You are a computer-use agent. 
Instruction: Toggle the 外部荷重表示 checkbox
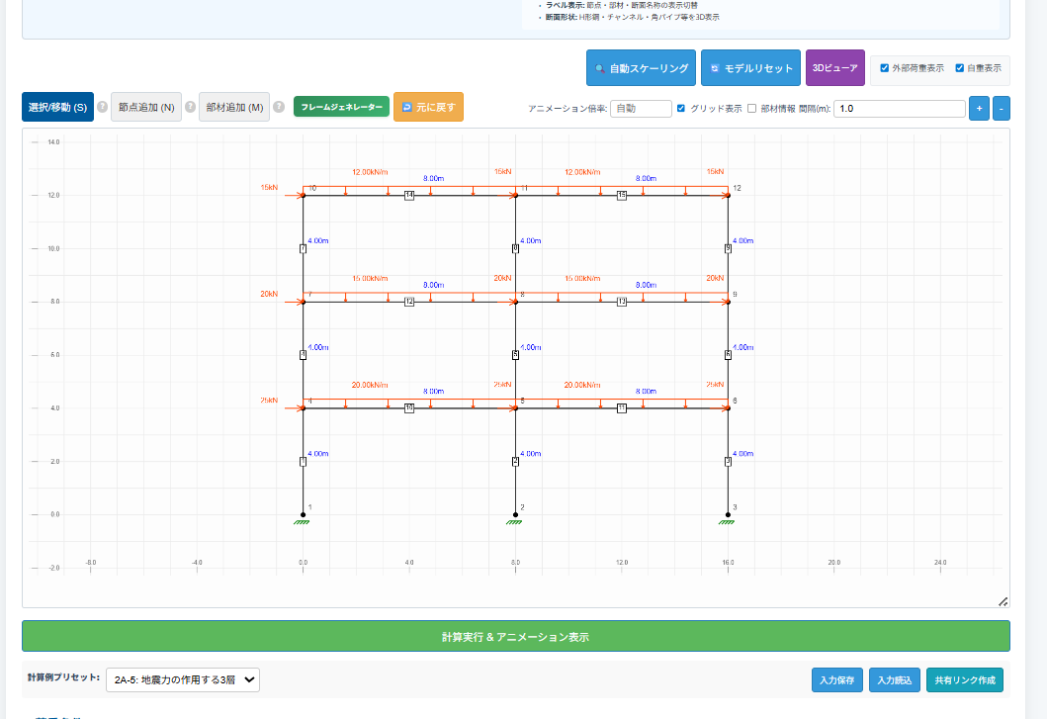pos(885,68)
